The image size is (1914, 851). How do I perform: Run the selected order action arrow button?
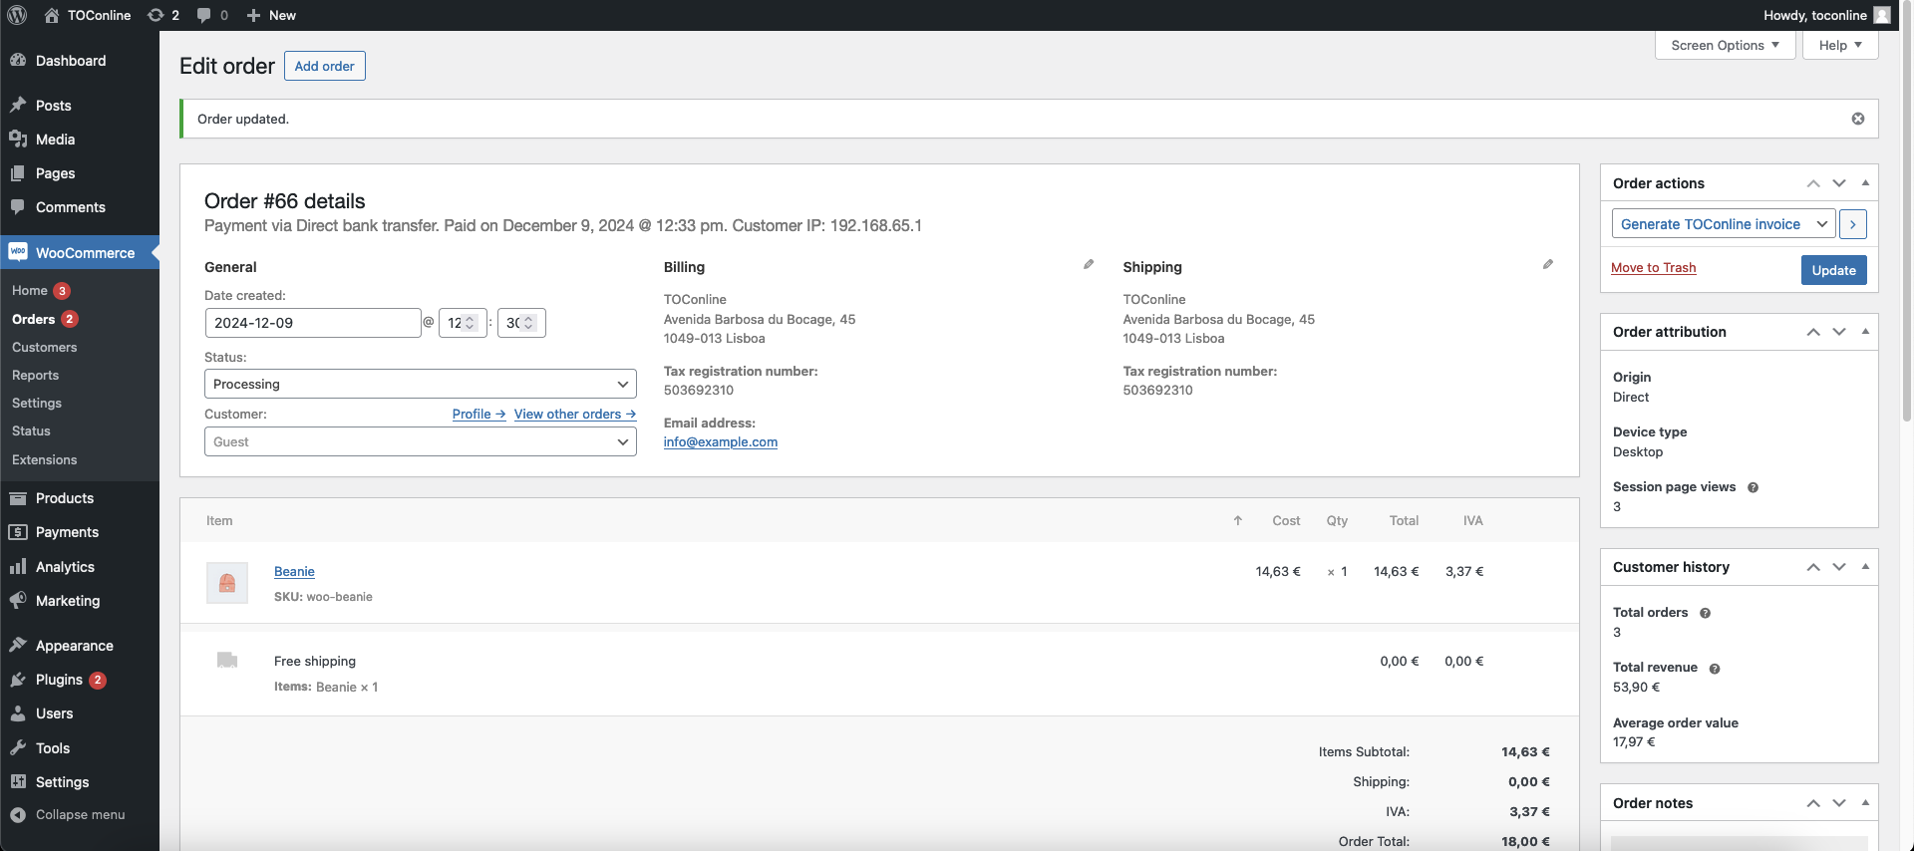coord(1853,224)
